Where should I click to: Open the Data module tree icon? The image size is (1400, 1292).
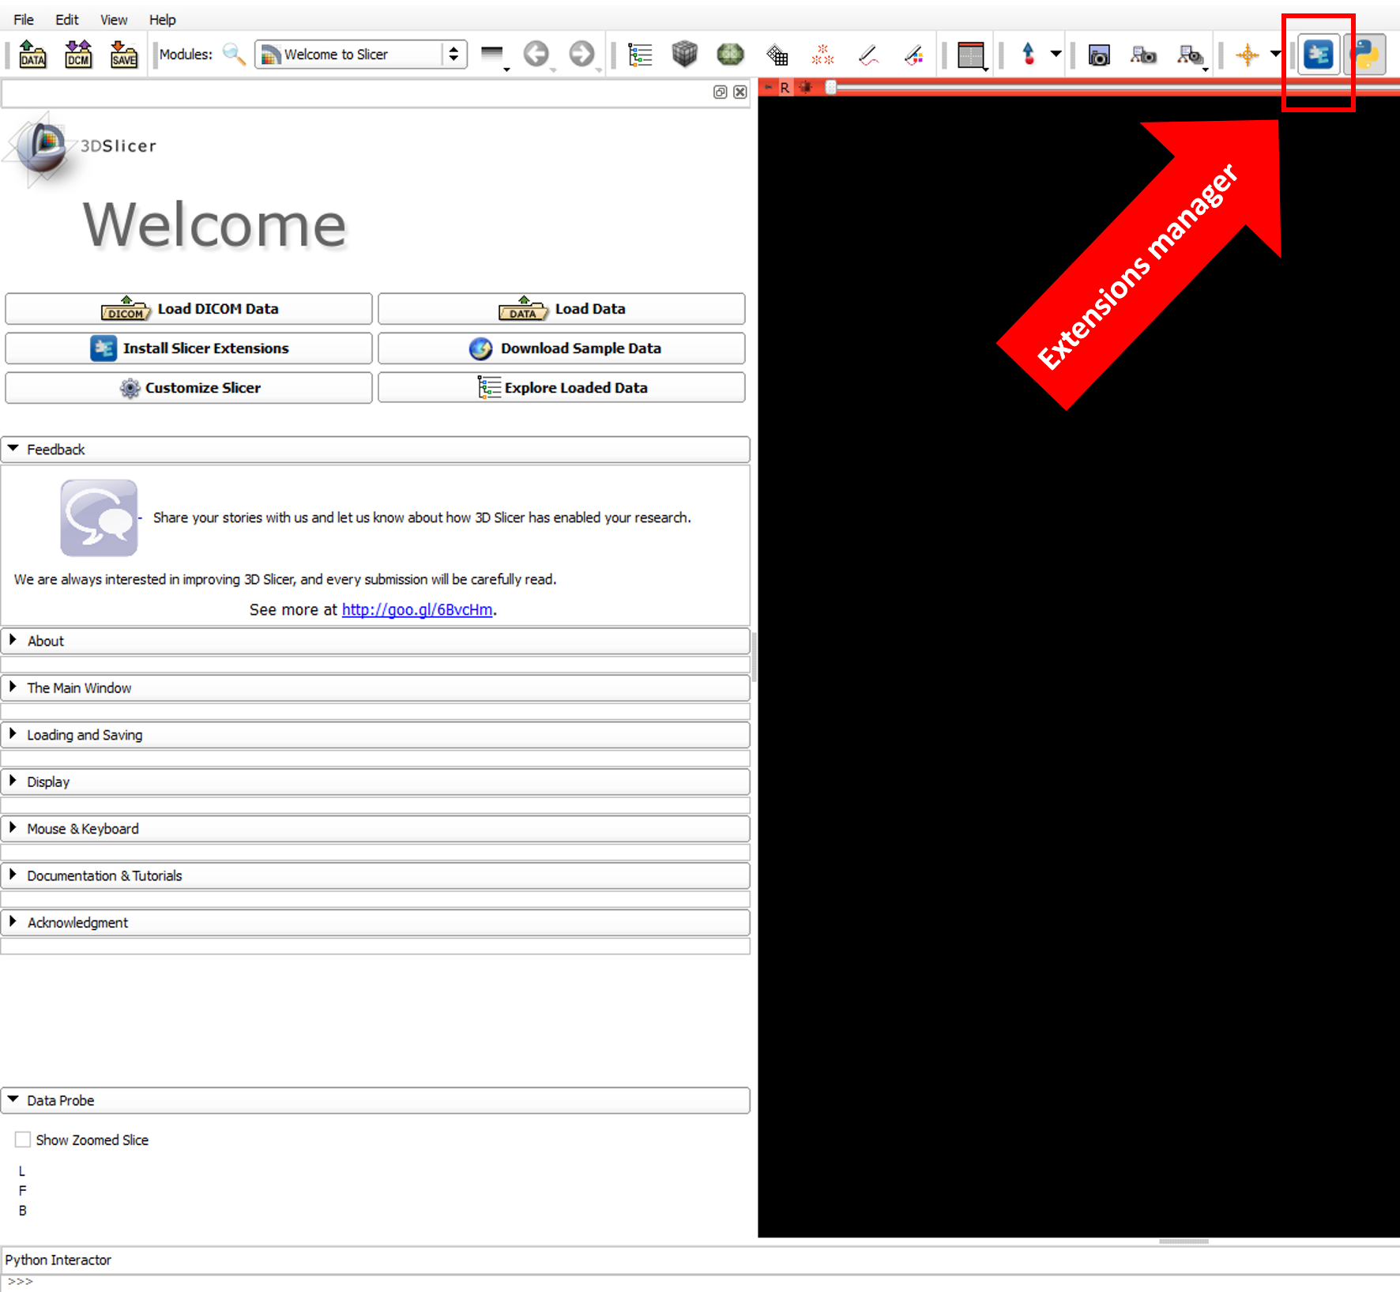point(640,55)
